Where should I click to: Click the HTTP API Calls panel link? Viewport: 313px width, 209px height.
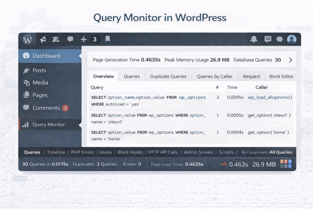coord(163,152)
